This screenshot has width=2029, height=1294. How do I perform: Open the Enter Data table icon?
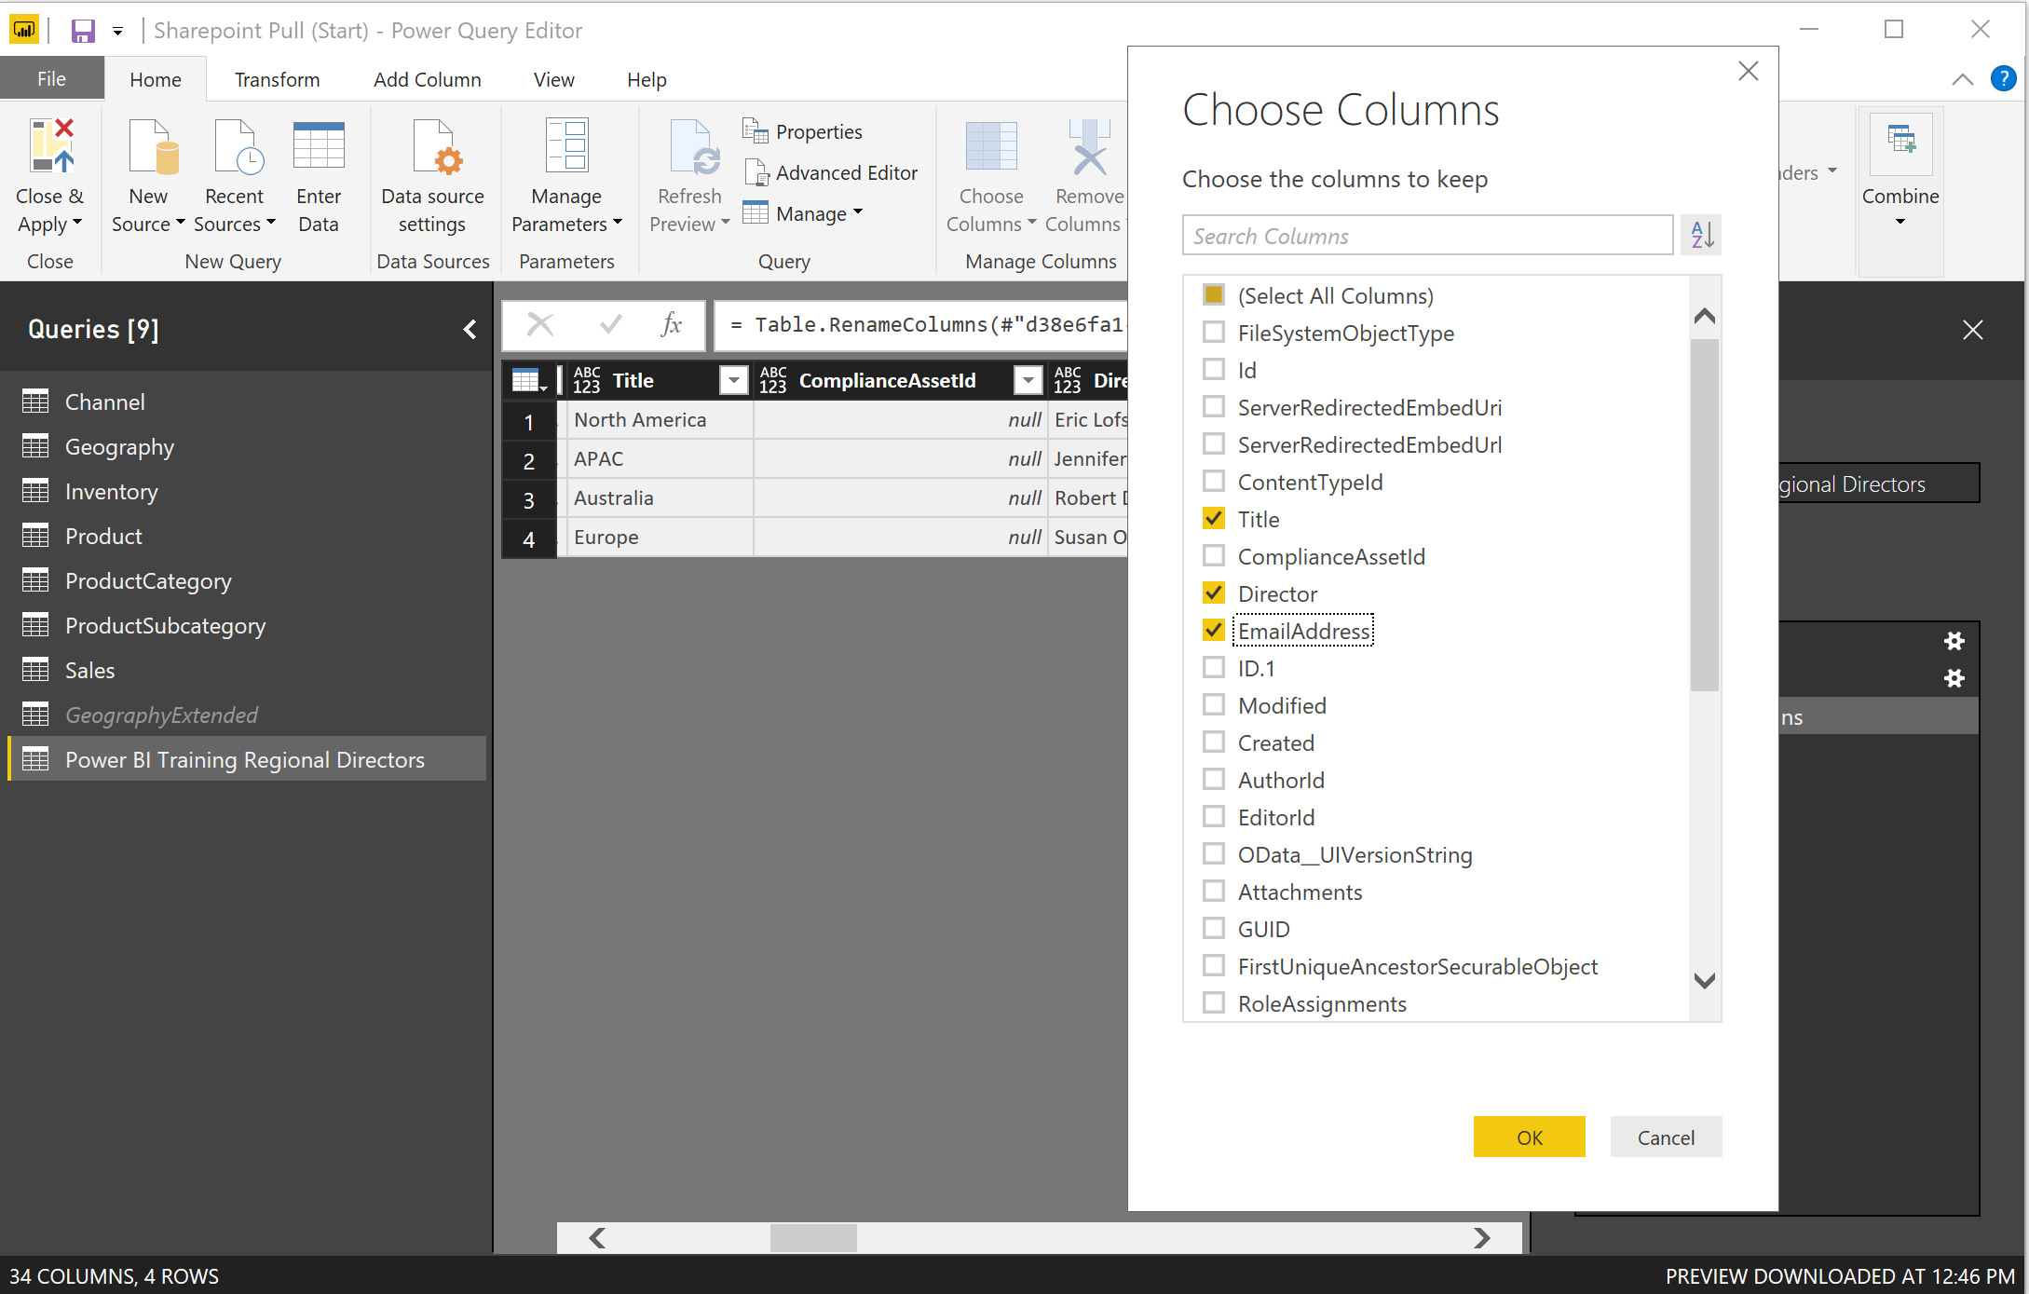(x=319, y=145)
